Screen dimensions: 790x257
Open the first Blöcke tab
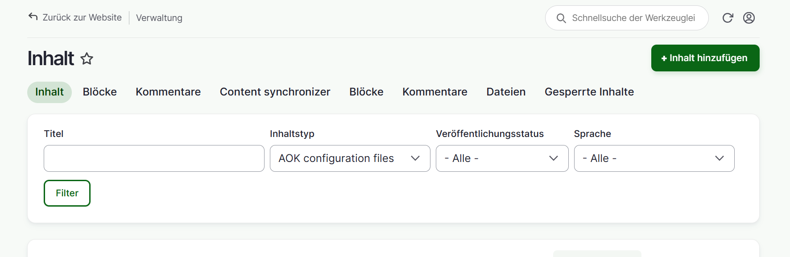pyautogui.click(x=100, y=92)
